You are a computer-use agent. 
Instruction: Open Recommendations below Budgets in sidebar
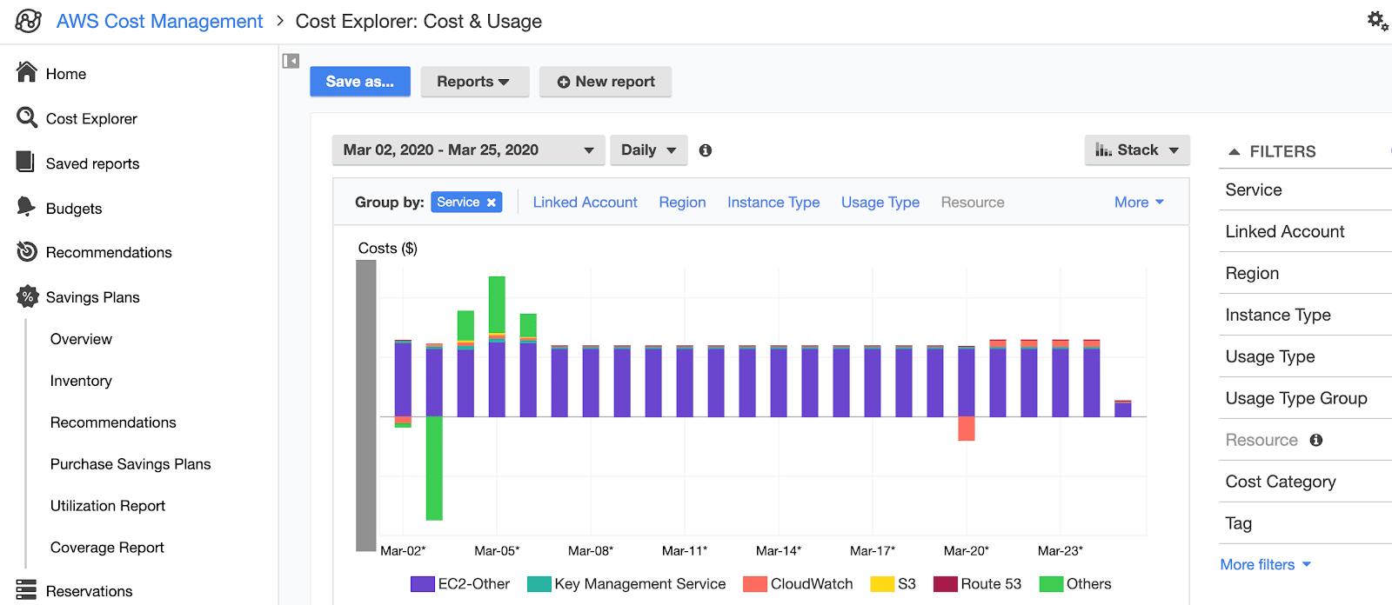(109, 252)
